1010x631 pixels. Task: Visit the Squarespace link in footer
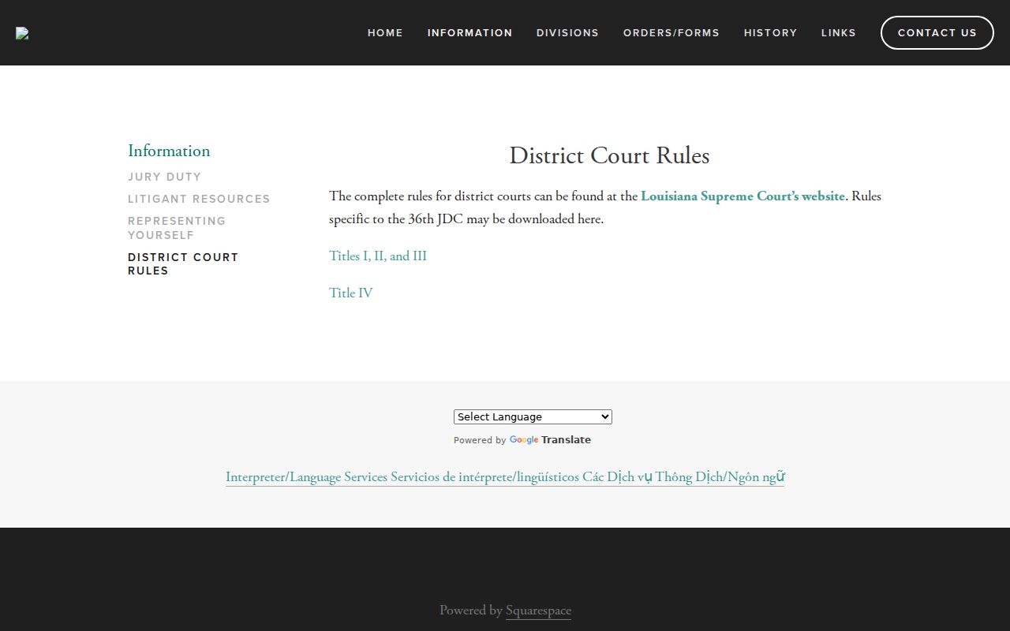click(x=538, y=610)
